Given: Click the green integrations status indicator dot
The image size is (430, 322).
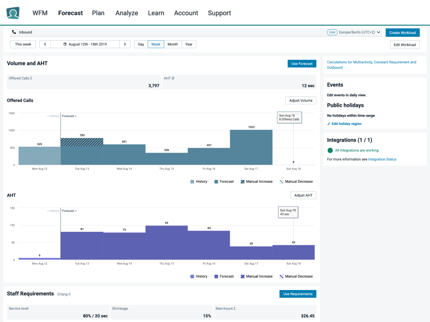Looking at the screenshot, I should [x=330, y=150].
